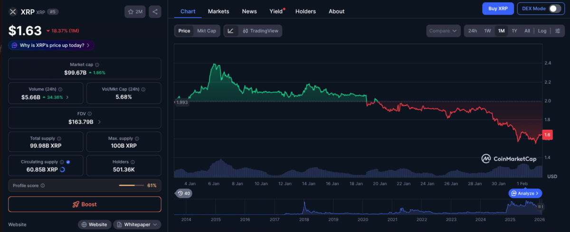Click the history 40 events badge

183,193
